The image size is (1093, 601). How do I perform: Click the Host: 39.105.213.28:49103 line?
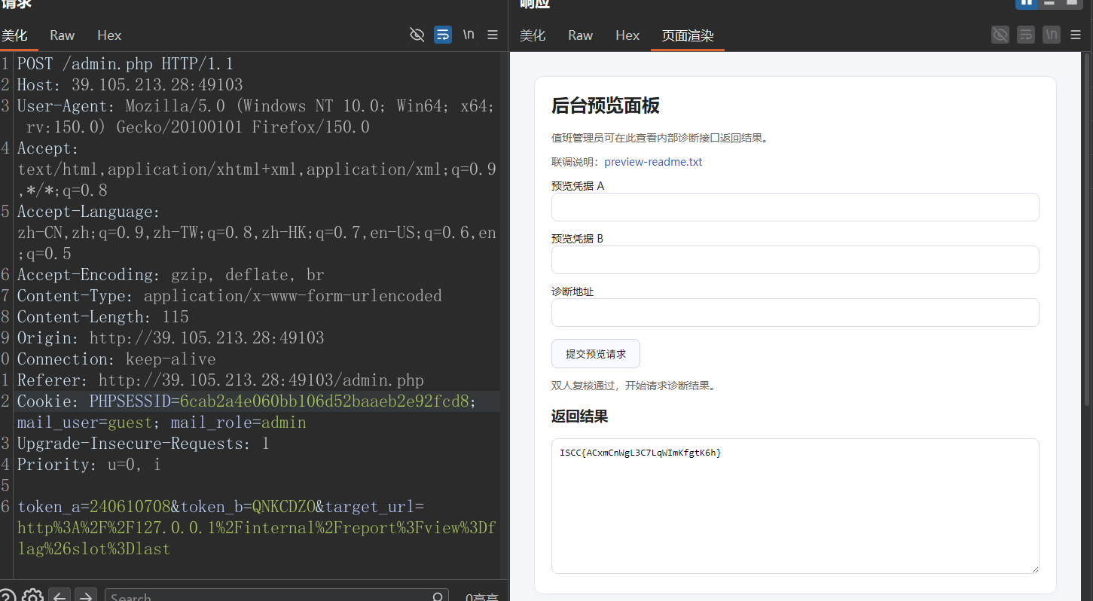[x=130, y=84]
